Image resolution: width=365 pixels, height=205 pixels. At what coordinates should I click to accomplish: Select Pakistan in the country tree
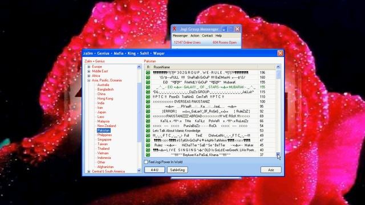coord(104,130)
